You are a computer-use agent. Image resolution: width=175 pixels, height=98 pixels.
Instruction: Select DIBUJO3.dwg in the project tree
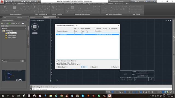click(11, 38)
